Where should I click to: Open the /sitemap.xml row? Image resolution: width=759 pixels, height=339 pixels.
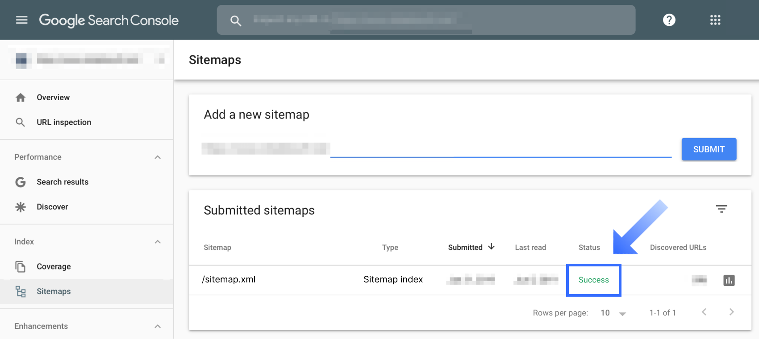(x=229, y=280)
